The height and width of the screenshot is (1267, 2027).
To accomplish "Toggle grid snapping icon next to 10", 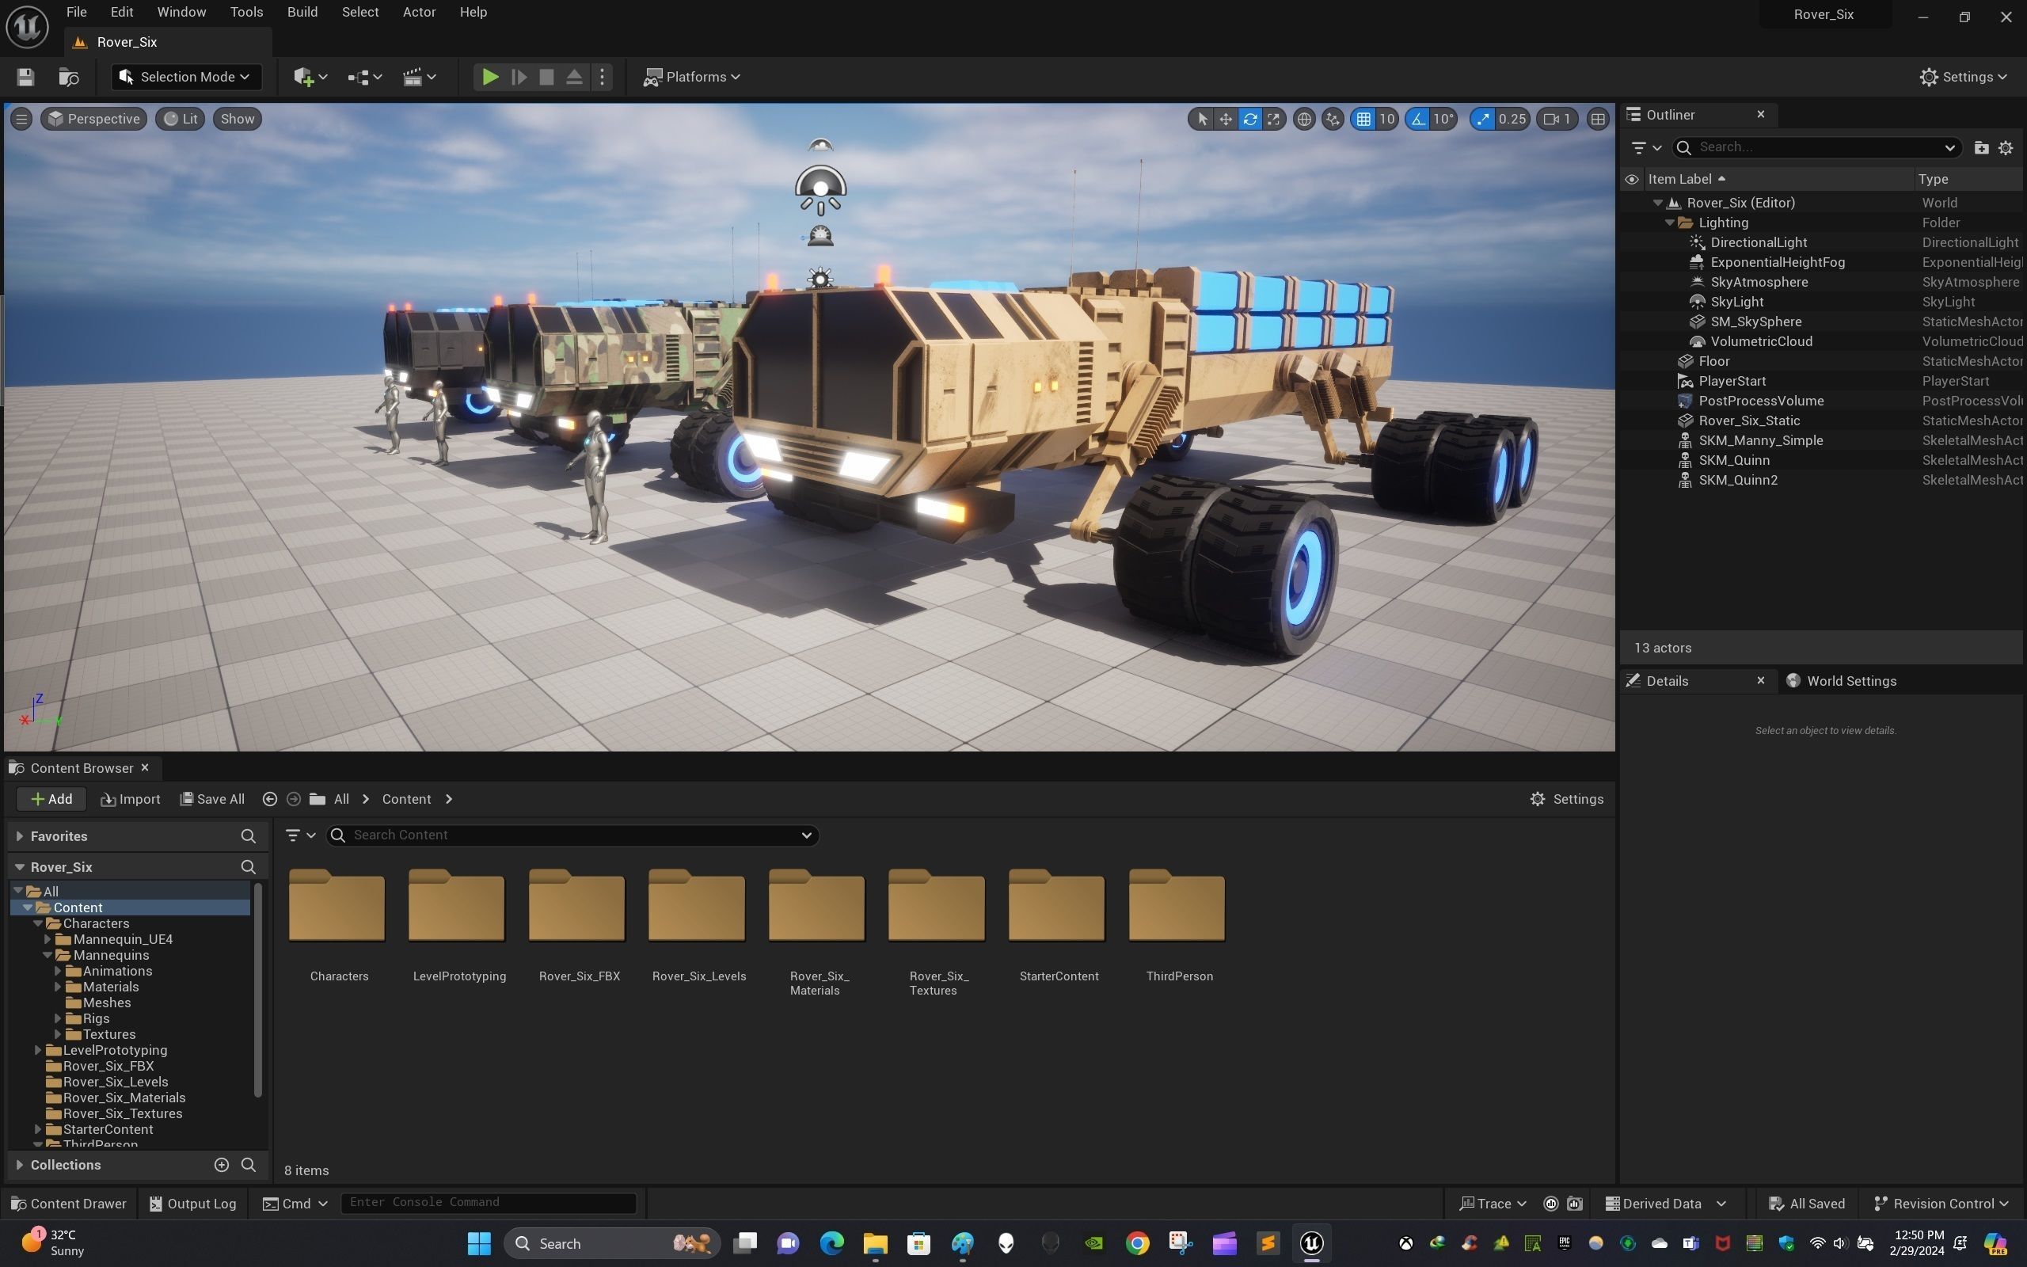I will (x=1363, y=119).
